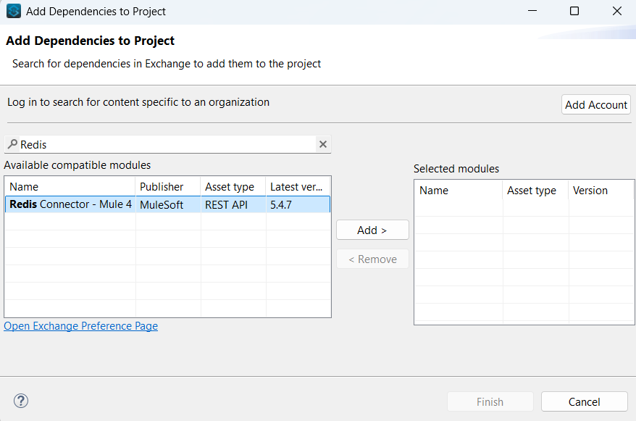Click the REST API asset type cell
The image size is (636, 421).
233,204
